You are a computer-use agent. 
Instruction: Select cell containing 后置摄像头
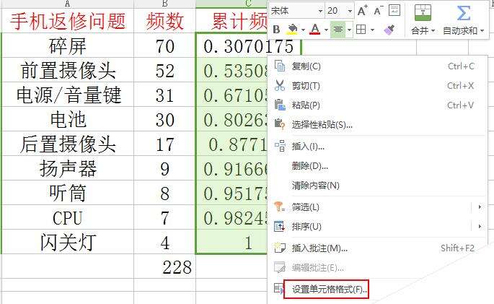coord(68,144)
